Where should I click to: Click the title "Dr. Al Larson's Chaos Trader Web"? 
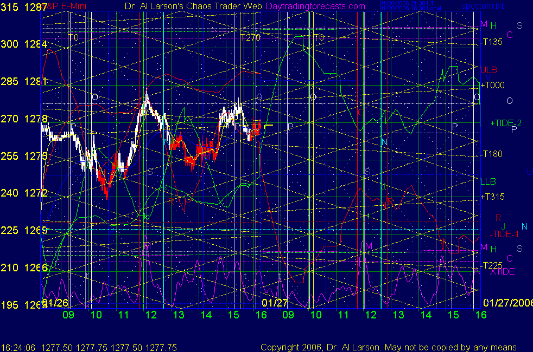click(x=193, y=6)
